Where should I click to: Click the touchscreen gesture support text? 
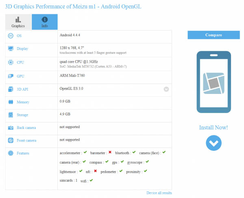[x=93, y=53]
